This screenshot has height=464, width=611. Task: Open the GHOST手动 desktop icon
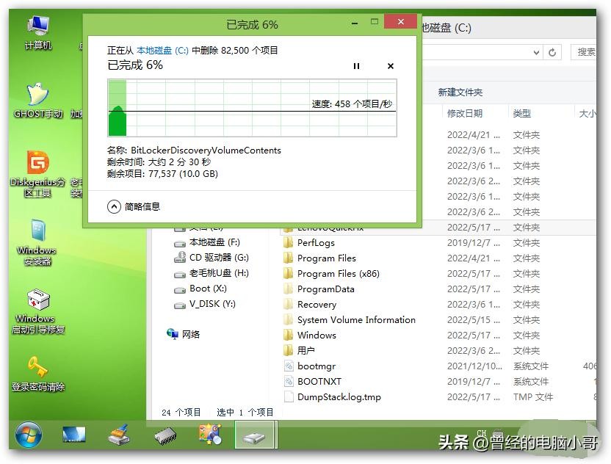tap(38, 98)
